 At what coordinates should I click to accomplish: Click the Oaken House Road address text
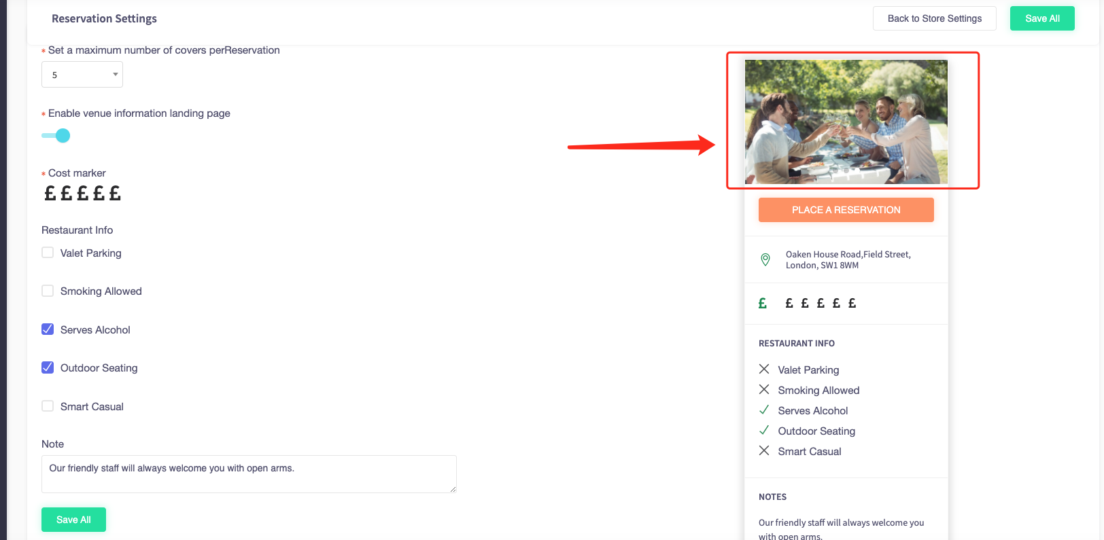848,259
